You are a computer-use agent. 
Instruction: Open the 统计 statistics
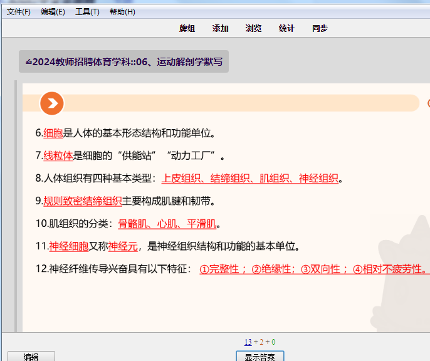click(x=286, y=28)
